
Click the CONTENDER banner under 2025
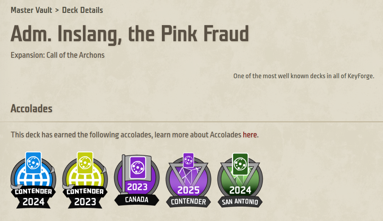coord(188,202)
